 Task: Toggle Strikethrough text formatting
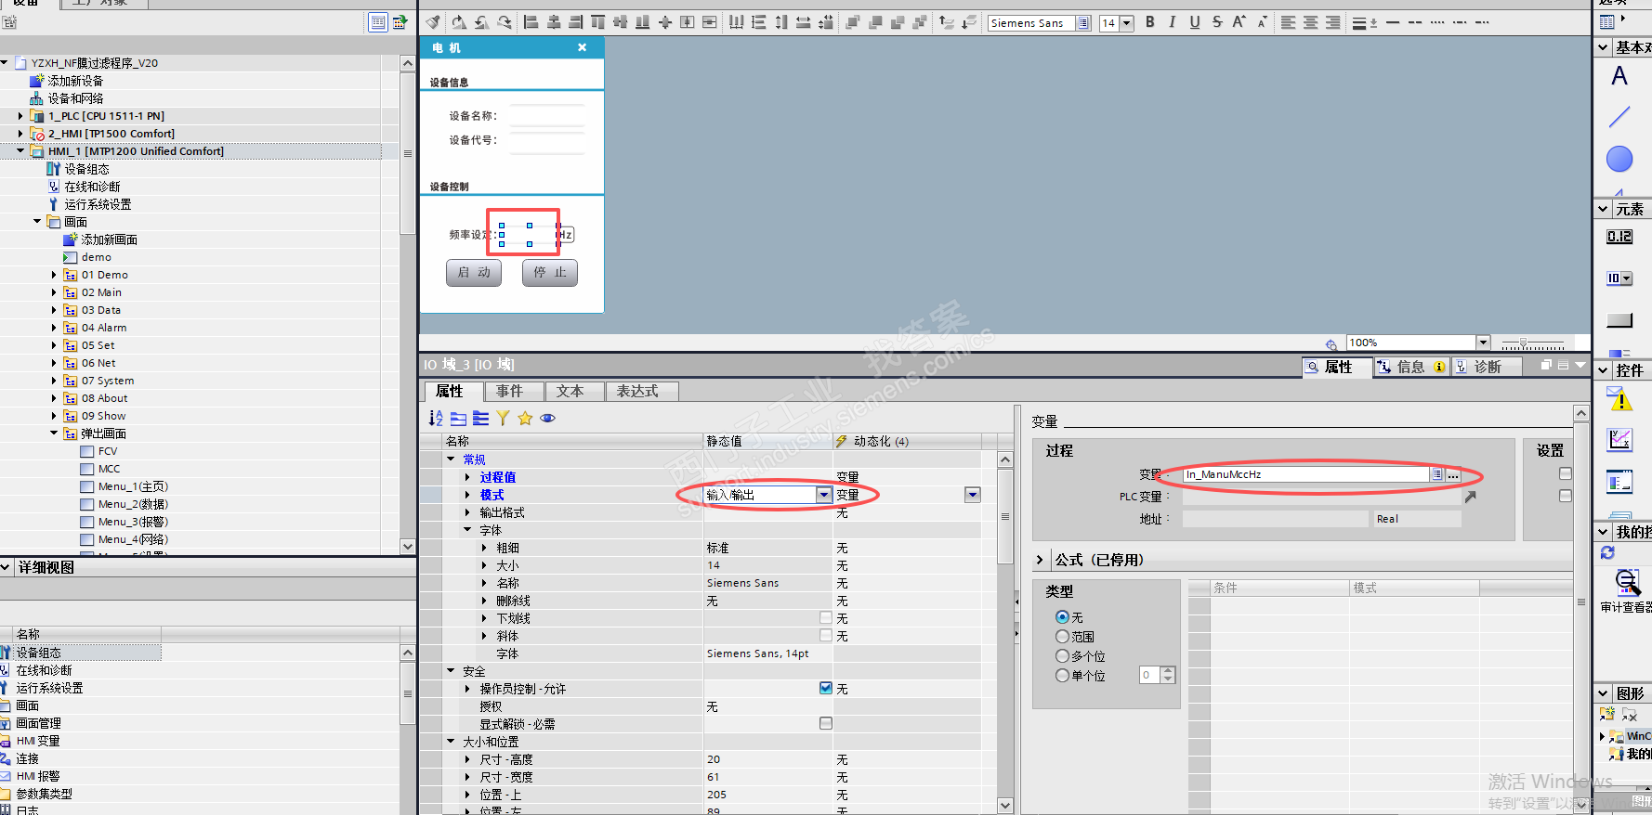coord(1217,22)
